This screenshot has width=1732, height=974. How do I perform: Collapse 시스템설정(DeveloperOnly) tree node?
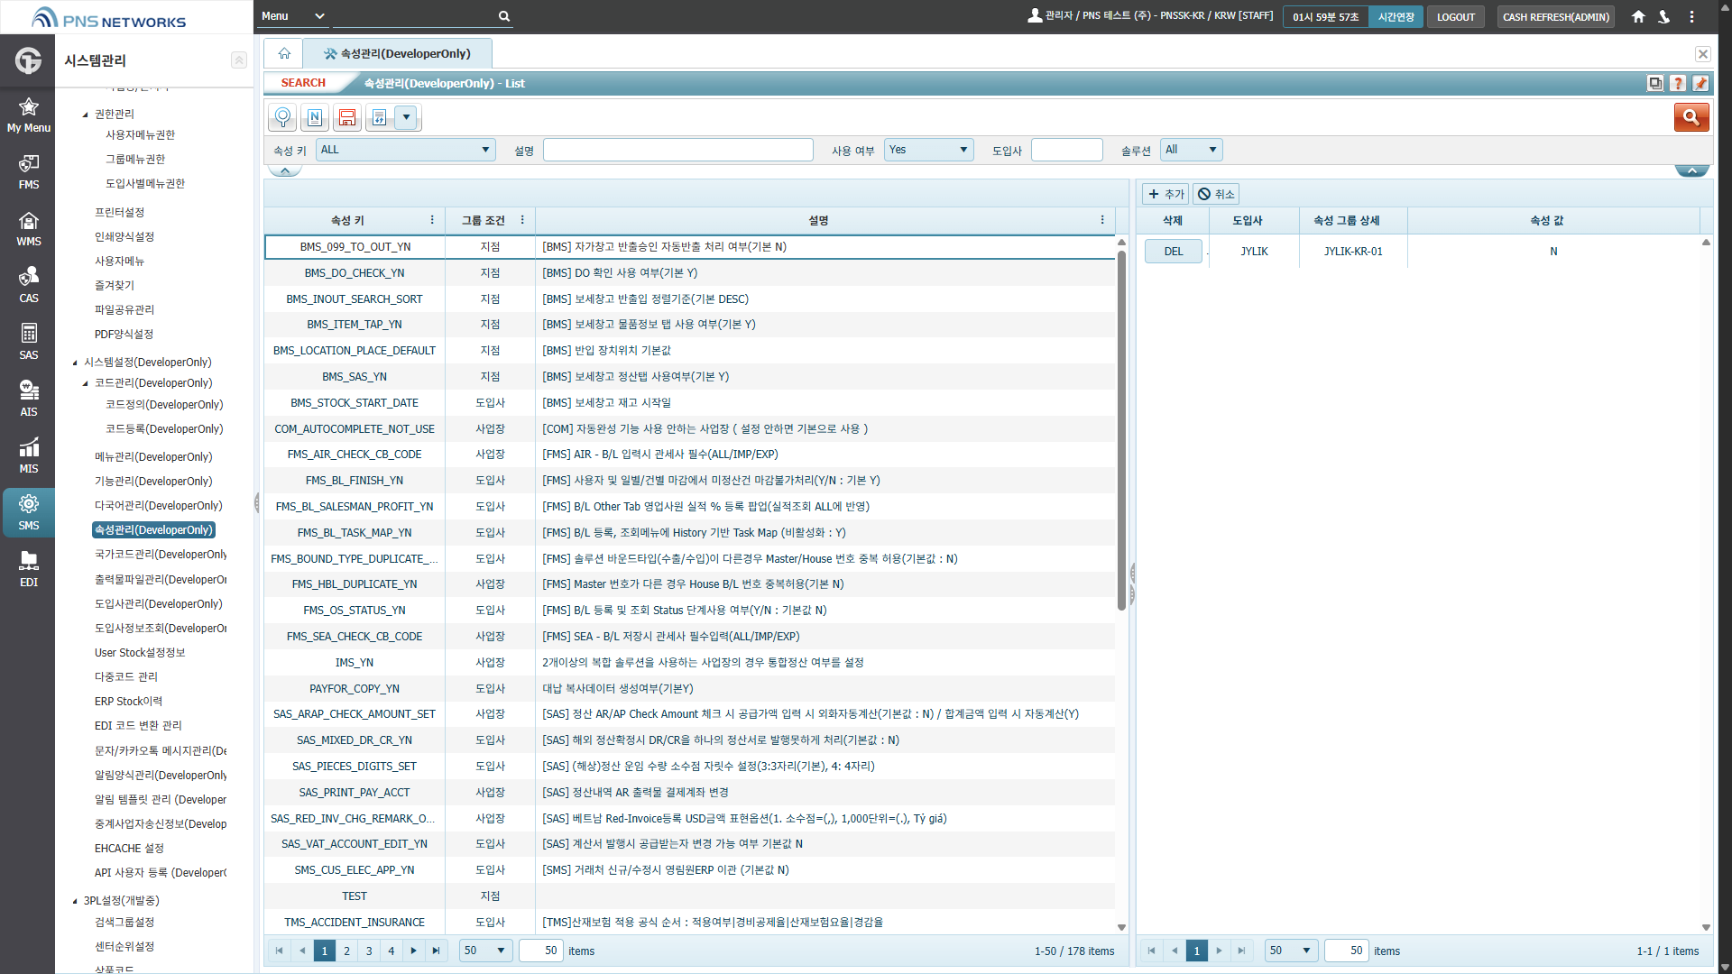tap(75, 363)
